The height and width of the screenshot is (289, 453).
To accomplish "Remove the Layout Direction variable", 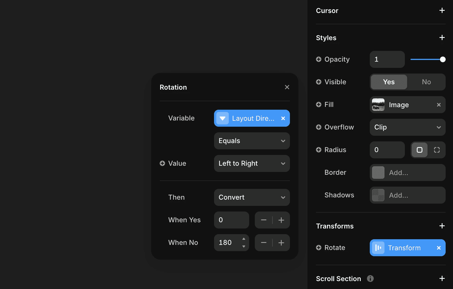I will (x=283, y=118).
